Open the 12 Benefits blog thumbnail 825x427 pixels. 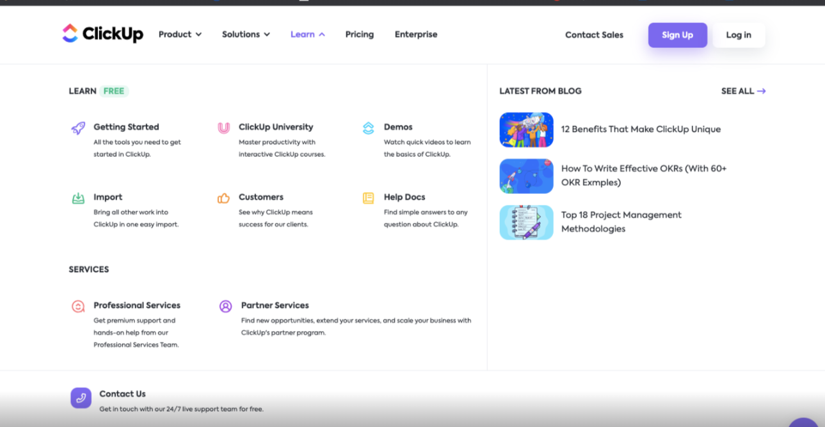[526, 130]
